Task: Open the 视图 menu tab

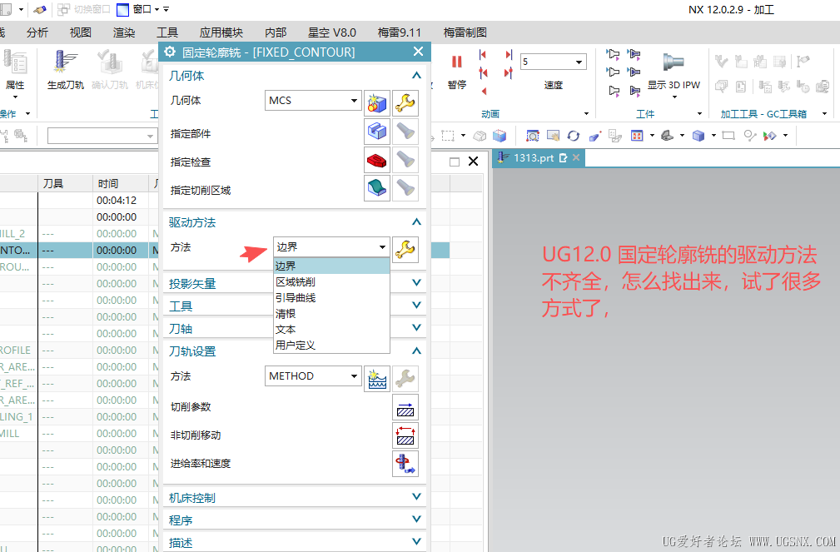Action: coord(81,32)
